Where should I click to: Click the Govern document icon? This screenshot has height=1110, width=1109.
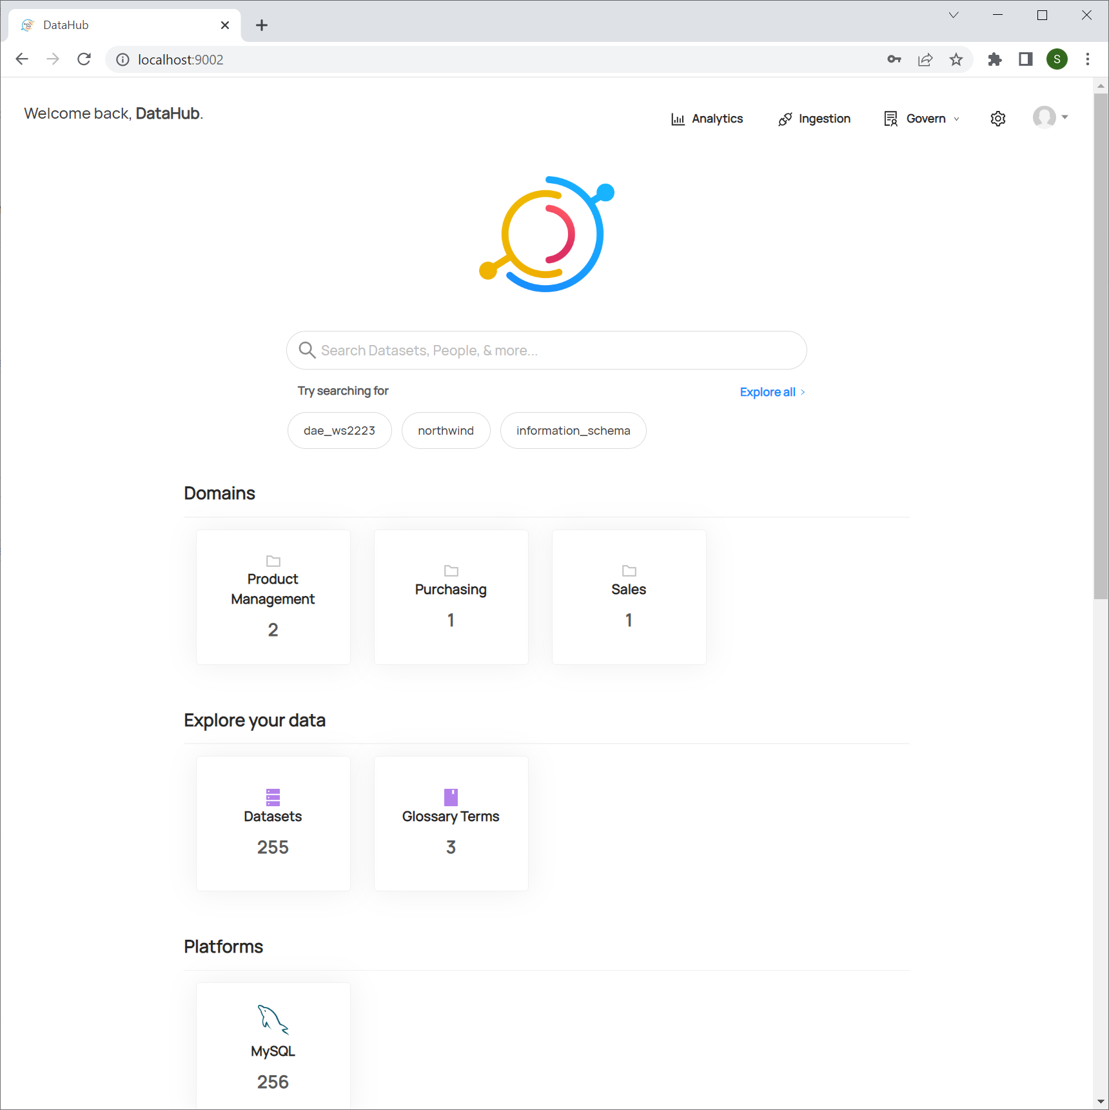[891, 119]
